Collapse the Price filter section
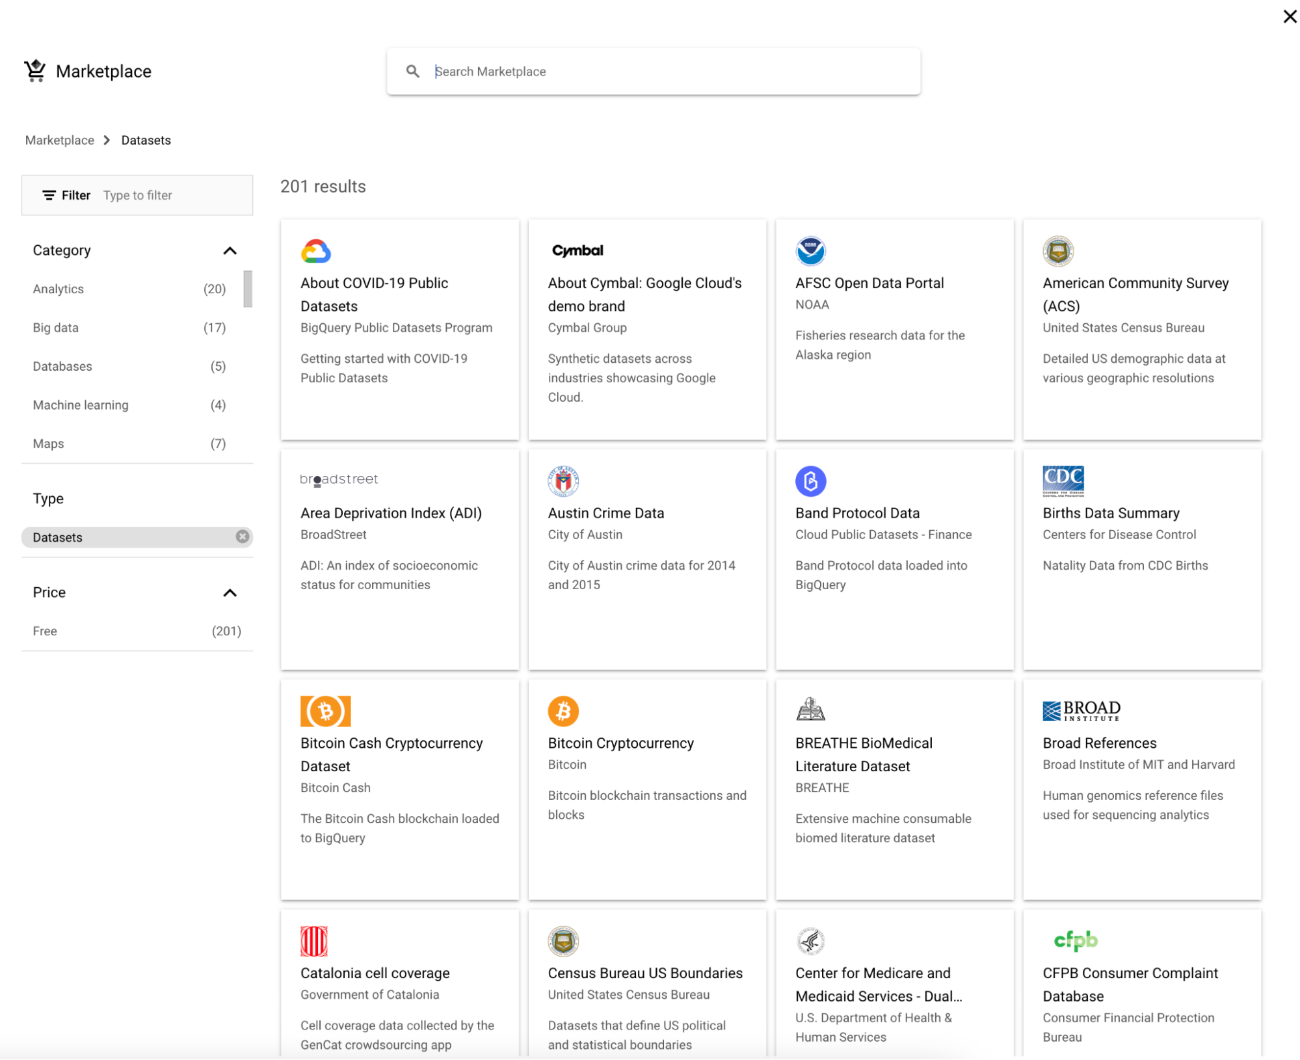The image size is (1300, 1060). (x=230, y=592)
